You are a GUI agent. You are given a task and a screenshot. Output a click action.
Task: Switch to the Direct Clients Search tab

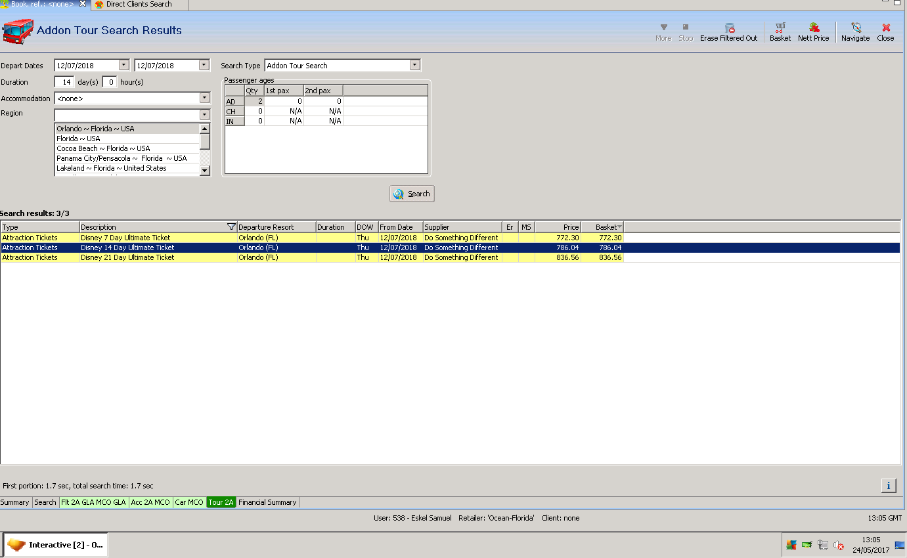pyautogui.click(x=139, y=5)
